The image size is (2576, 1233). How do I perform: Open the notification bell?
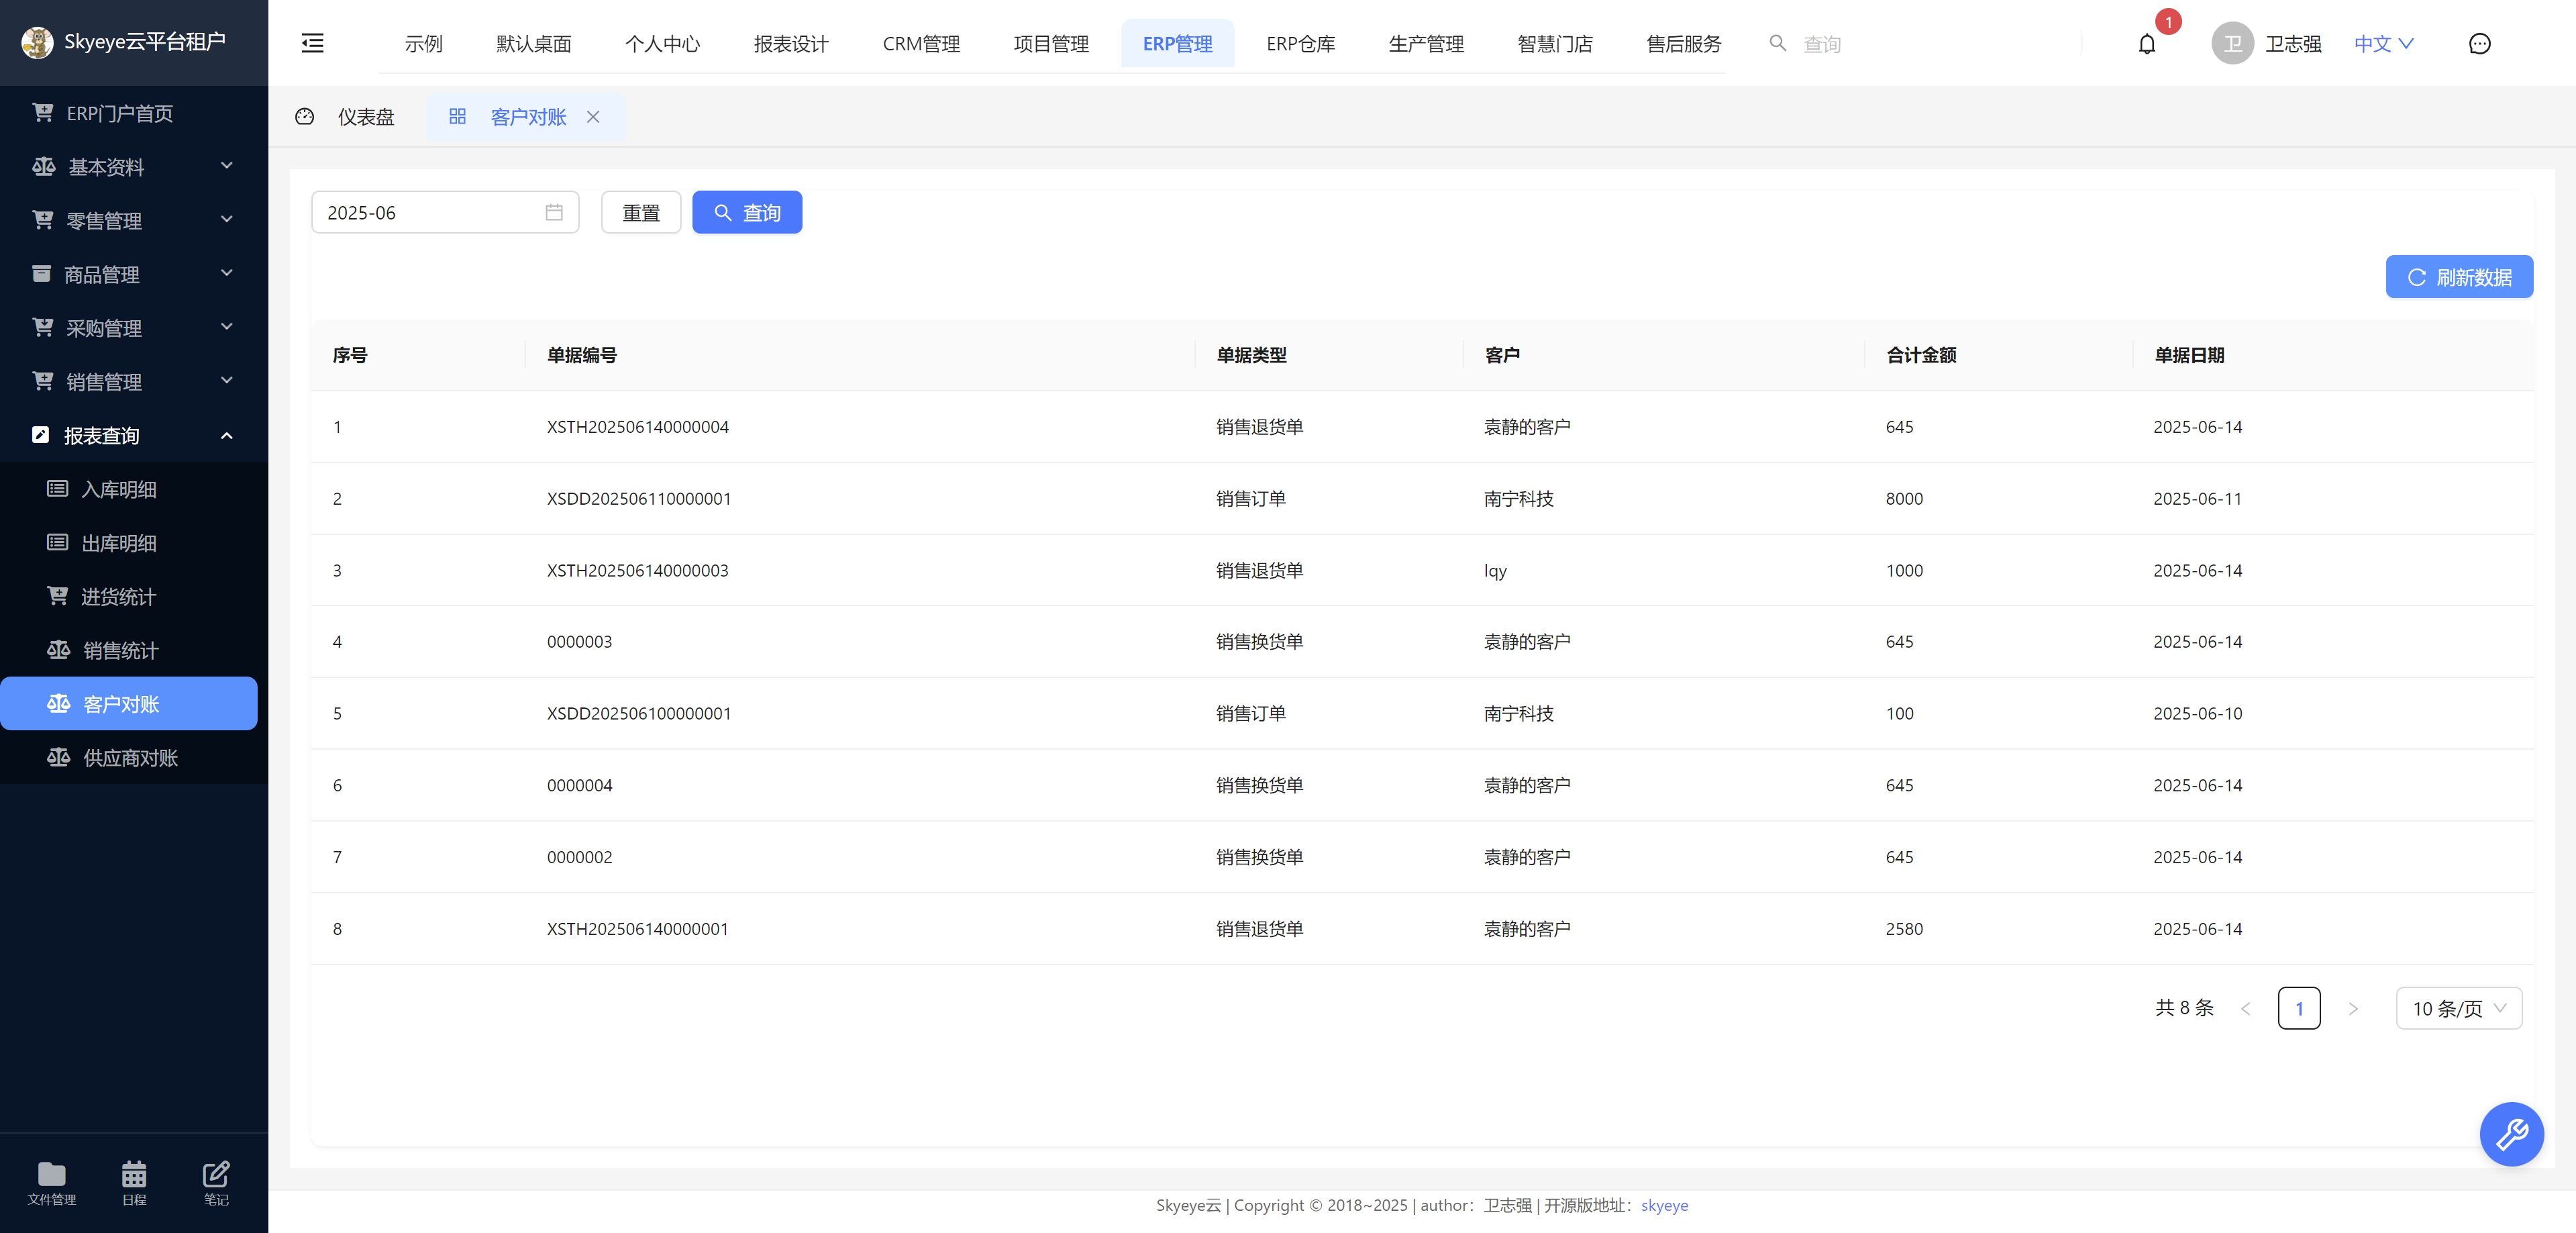(x=2146, y=44)
